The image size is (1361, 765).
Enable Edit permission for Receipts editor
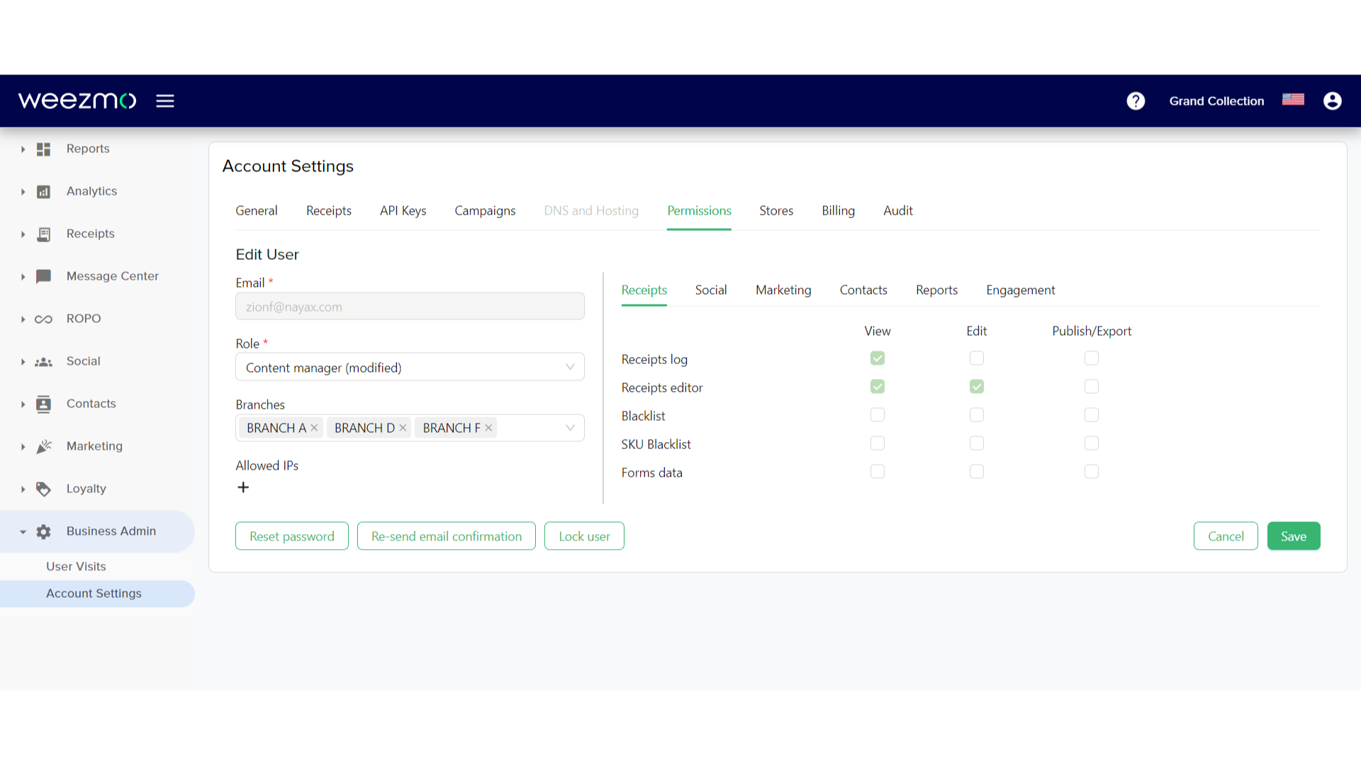(x=976, y=386)
